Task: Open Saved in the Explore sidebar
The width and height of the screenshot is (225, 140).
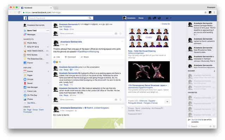Action: click(x=30, y=84)
